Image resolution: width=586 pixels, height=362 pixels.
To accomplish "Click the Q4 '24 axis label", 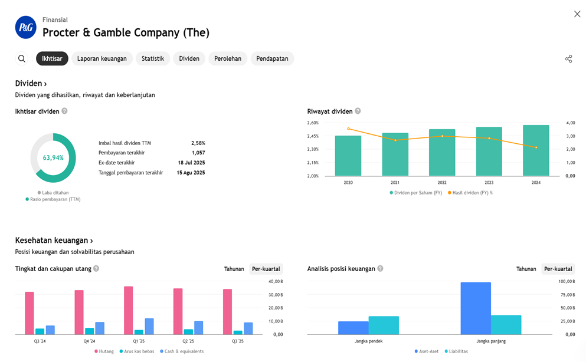I will coord(89,341).
